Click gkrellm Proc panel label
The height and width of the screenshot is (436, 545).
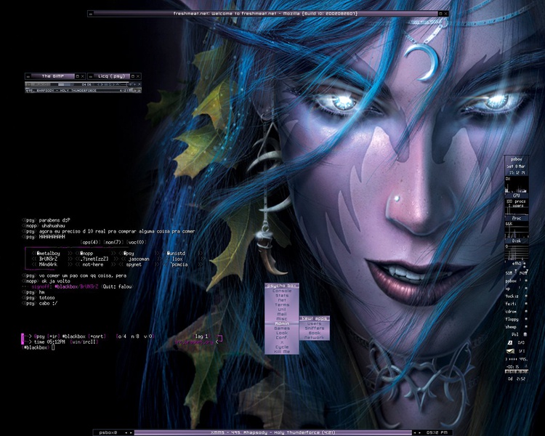point(517,218)
